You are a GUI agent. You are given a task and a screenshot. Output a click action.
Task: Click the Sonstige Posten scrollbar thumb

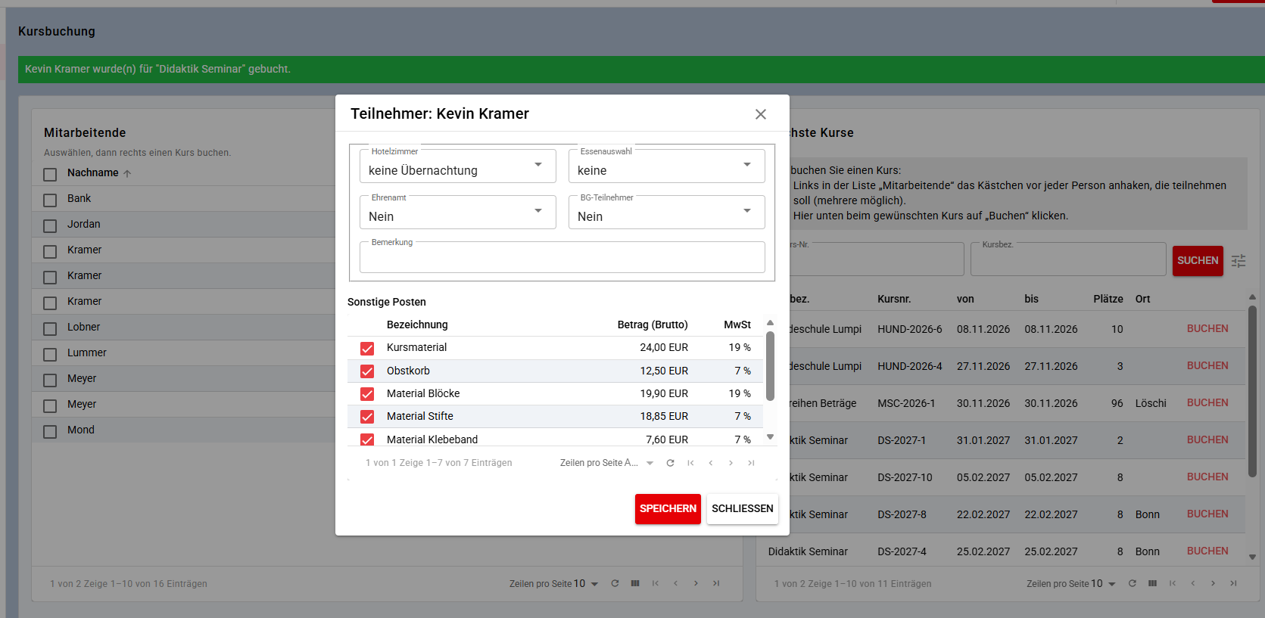(x=771, y=366)
